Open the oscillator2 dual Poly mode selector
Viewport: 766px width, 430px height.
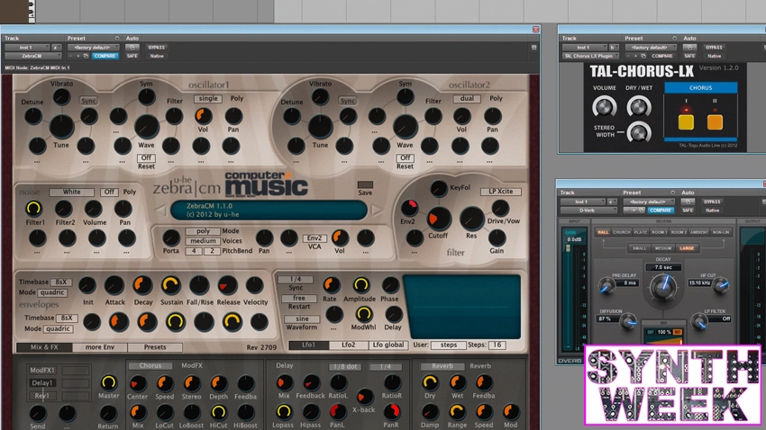coord(467,98)
